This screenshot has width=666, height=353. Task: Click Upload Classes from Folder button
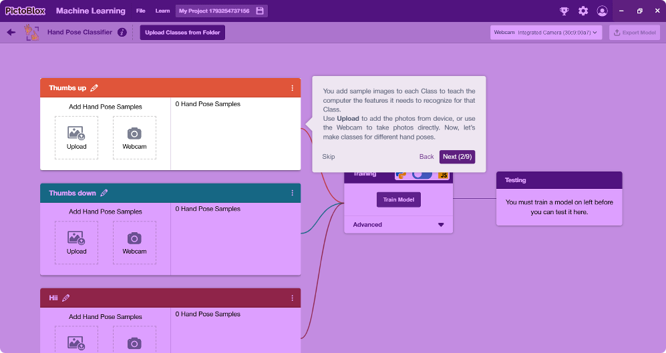[182, 33]
